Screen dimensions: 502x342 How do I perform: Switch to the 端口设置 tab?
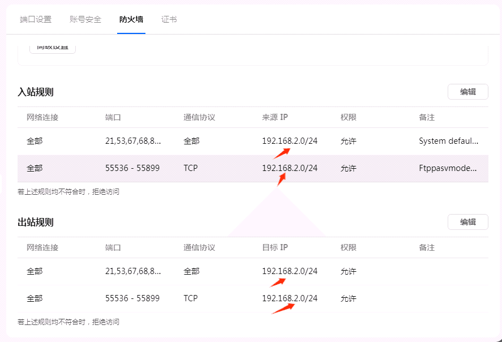[36, 19]
